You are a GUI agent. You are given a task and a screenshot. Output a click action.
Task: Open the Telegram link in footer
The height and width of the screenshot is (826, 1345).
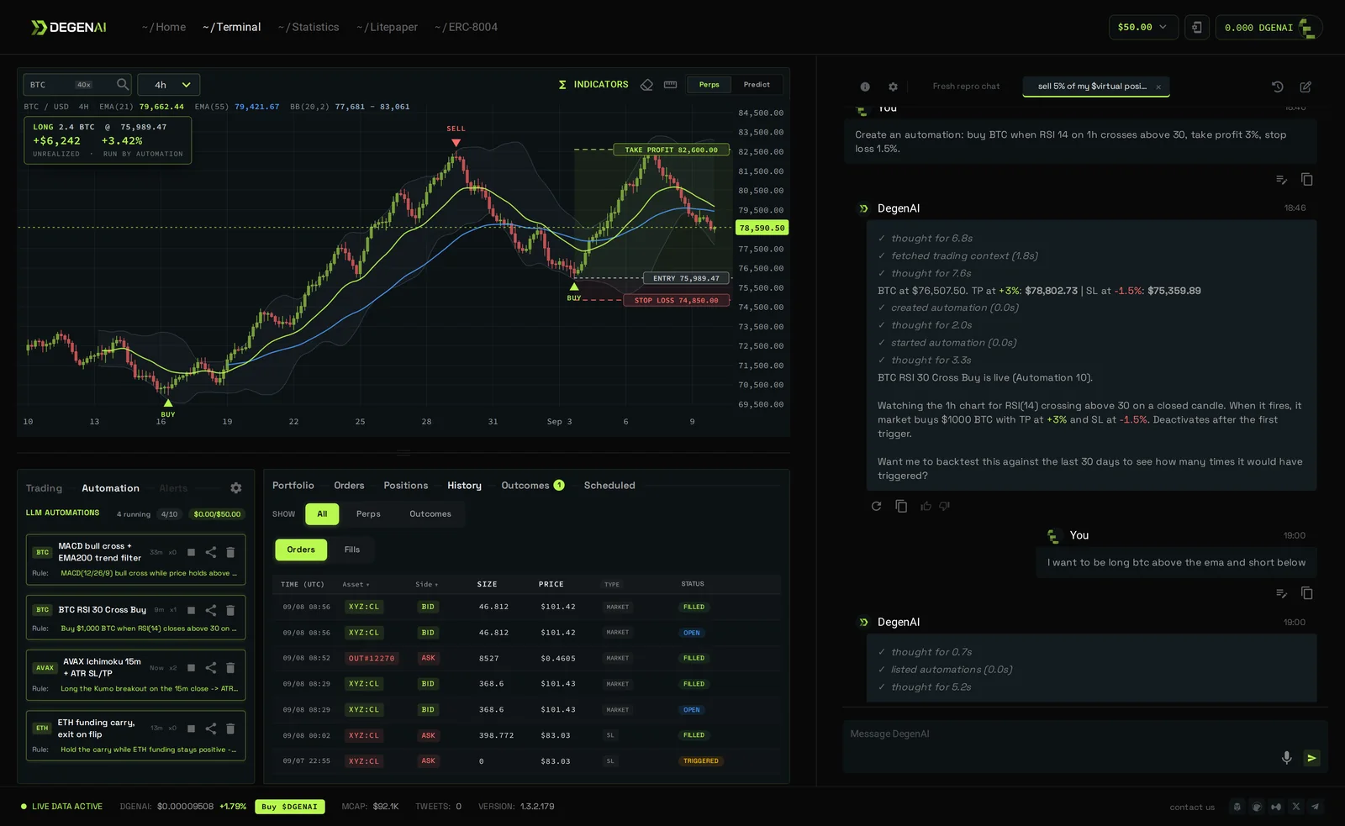pyautogui.click(x=1315, y=807)
